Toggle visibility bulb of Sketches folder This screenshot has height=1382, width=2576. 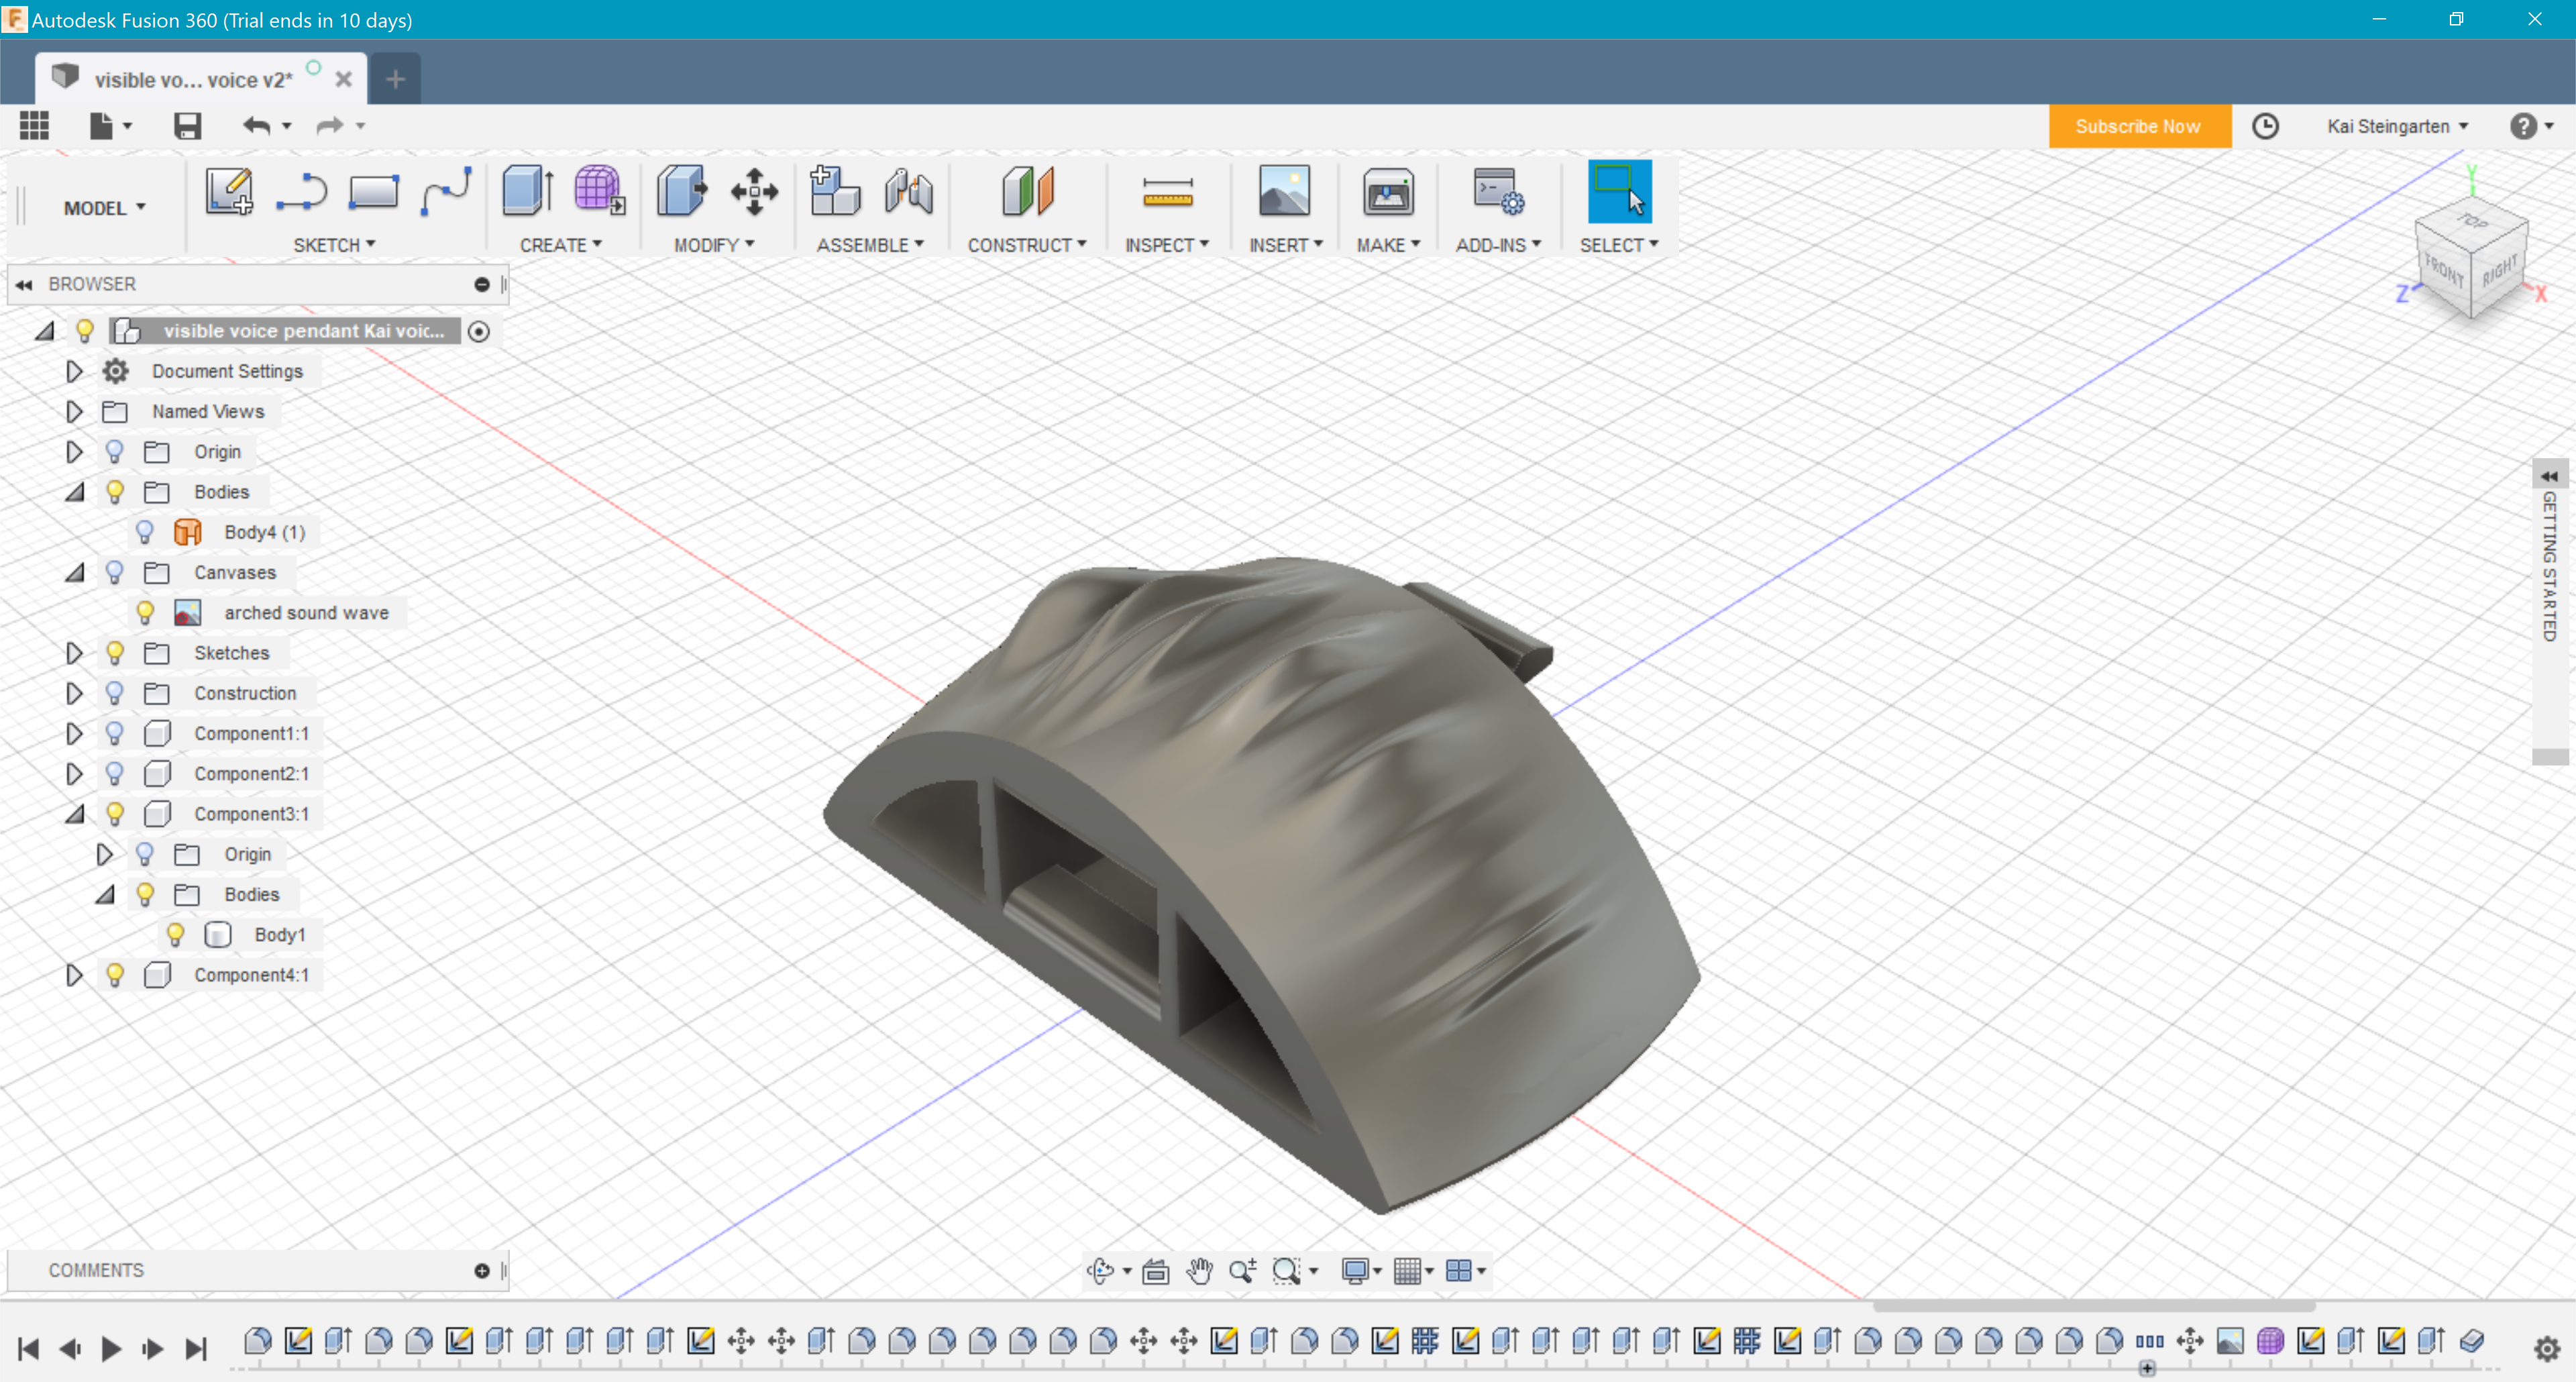click(115, 652)
